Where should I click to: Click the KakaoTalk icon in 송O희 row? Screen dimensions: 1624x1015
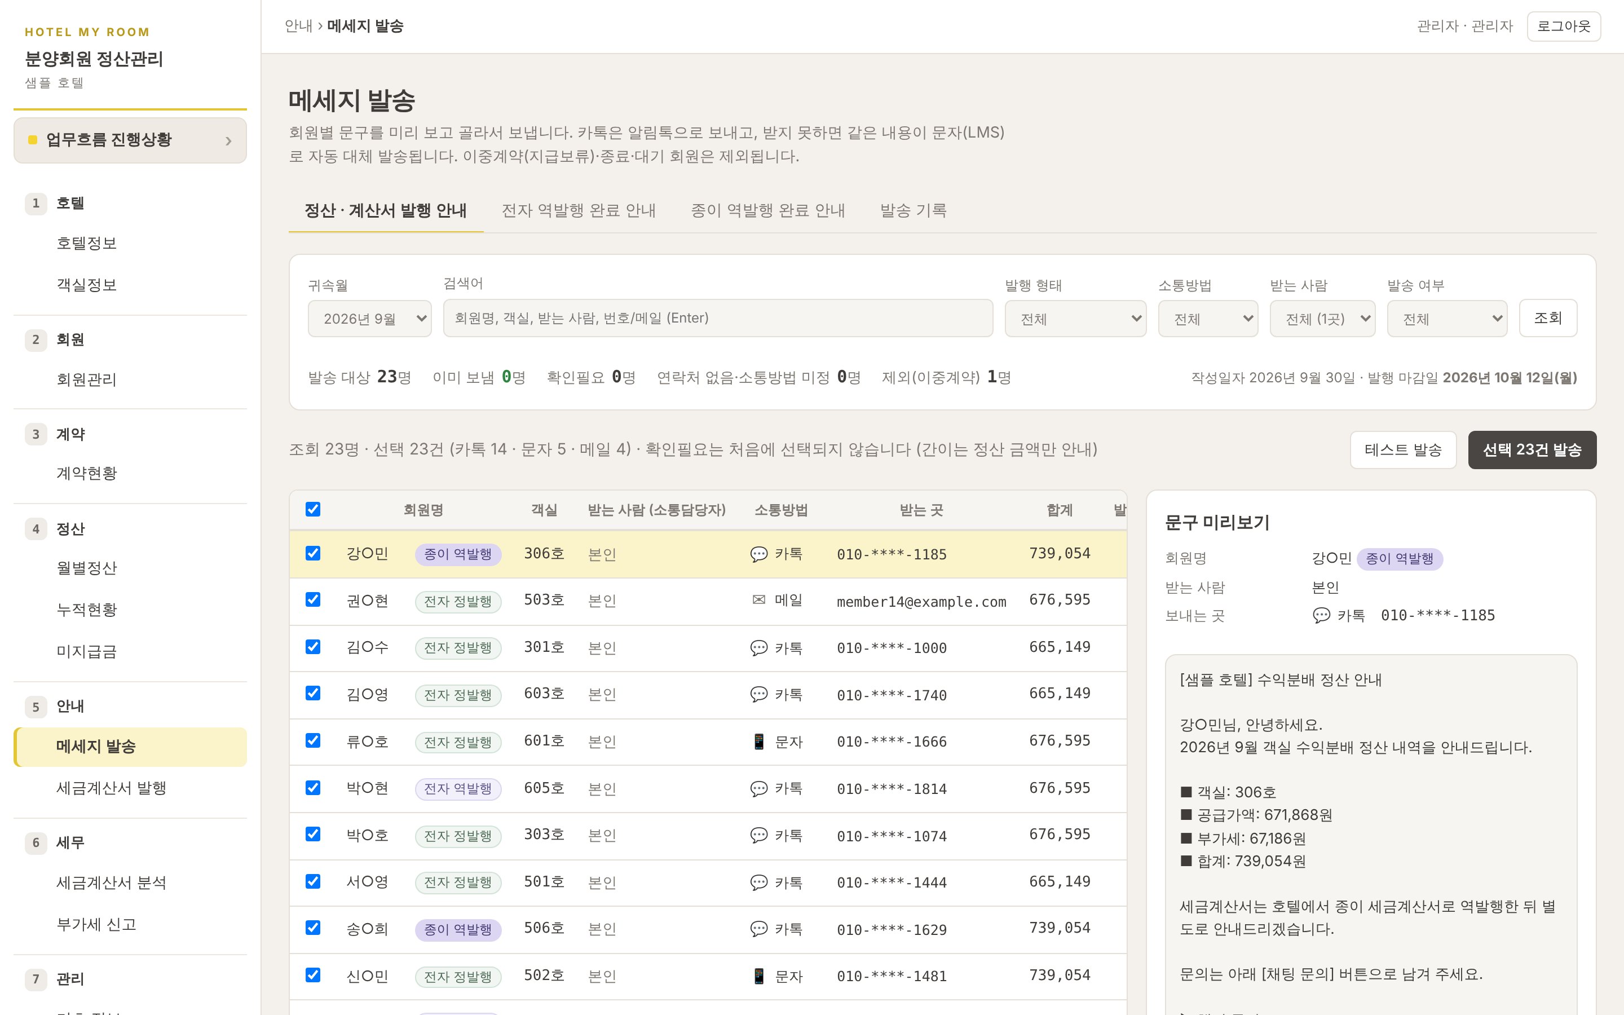tap(758, 929)
